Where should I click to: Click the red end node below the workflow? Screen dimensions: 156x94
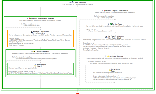click(78, 94)
